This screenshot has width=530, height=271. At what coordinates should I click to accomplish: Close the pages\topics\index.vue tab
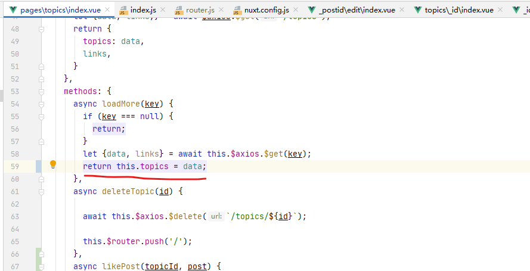pos(107,10)
